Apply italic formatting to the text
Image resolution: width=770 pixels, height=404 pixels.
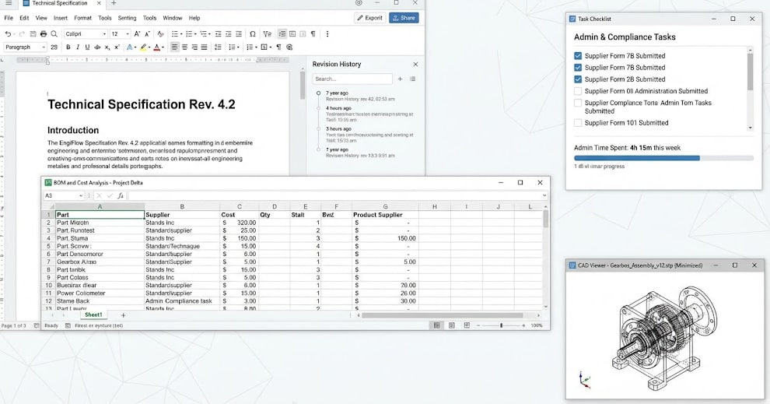point(78,47)
